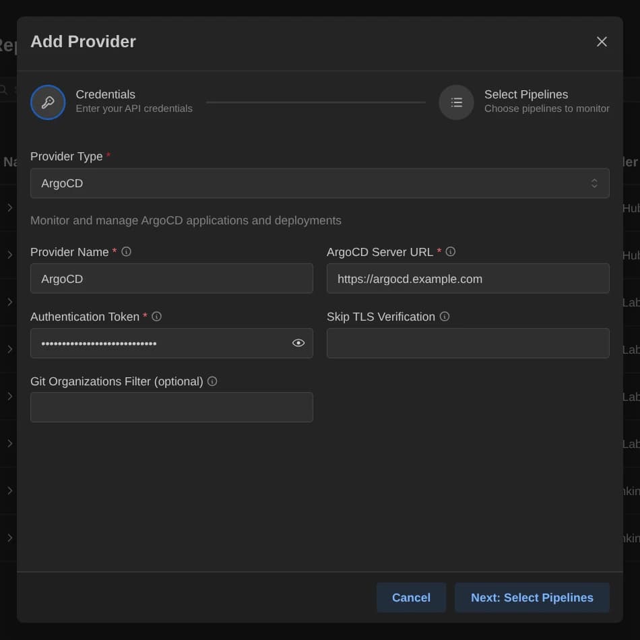Close the Add Provider dialog
The image size is (640, 640).
click(601, 42)
